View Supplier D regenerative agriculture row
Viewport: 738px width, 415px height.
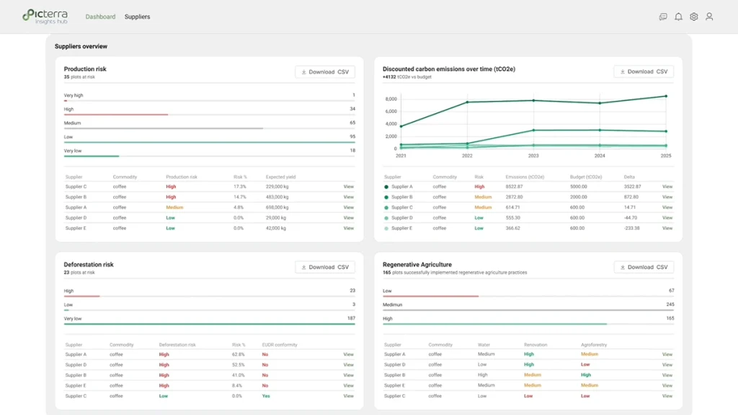667,365
